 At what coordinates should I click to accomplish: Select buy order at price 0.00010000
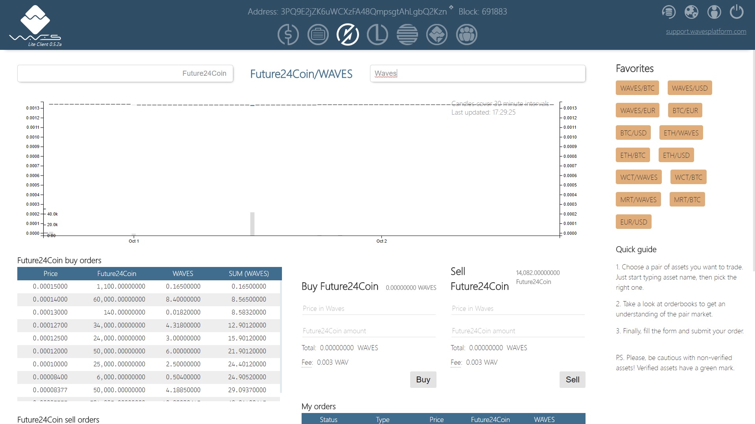pyautogui.click(x=149, y=364)
